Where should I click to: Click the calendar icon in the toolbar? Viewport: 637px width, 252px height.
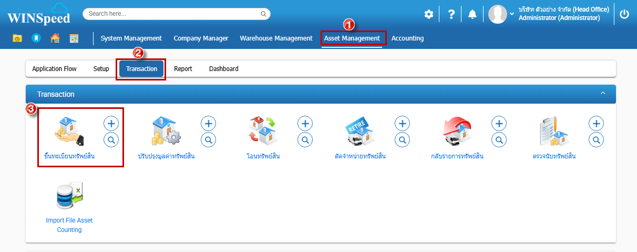74,38
